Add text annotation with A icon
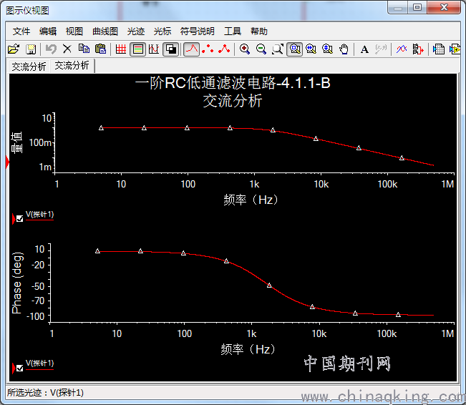This screenshot has height=405, width=466. pos(364,49)
